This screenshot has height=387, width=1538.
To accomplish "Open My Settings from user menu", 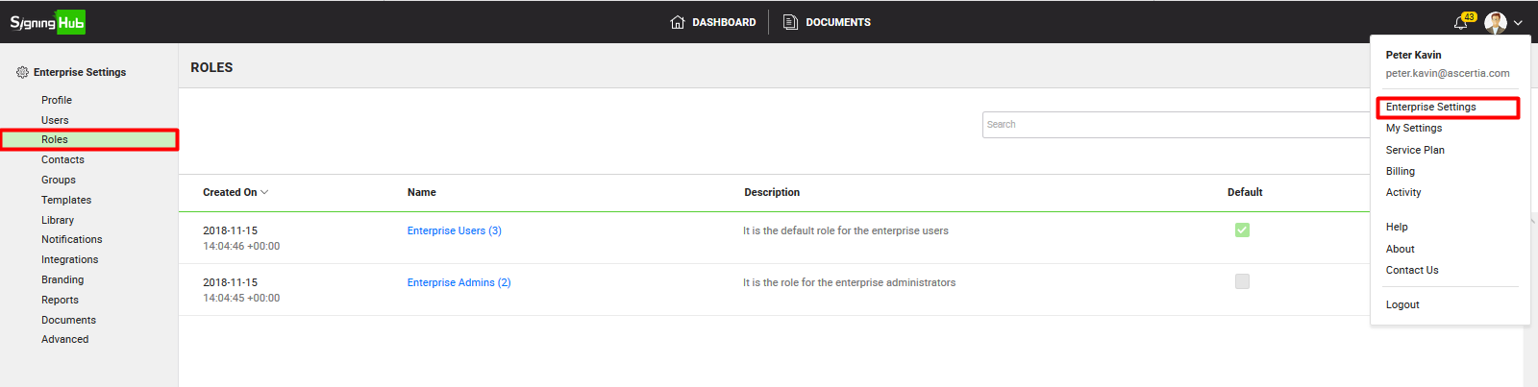I will click(x=1413, y=129).
